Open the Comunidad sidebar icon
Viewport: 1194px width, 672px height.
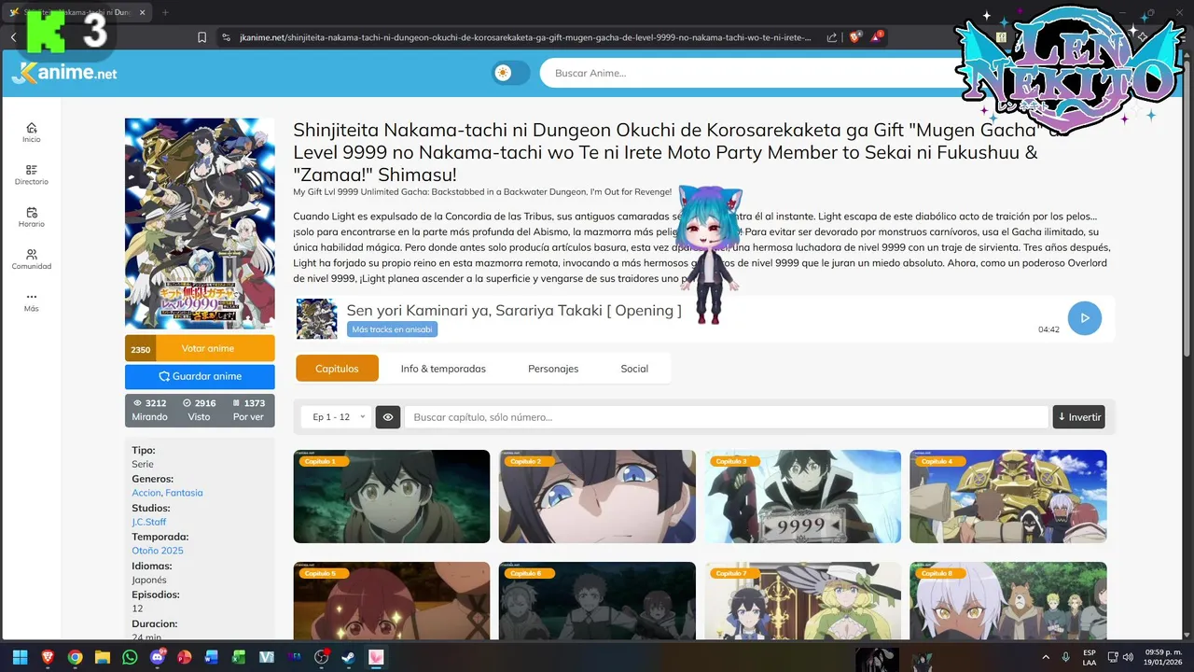(32, 259)
